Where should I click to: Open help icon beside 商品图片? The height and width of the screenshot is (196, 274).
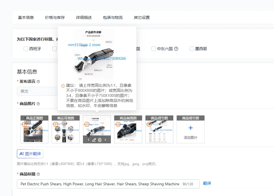coord(38,104)
